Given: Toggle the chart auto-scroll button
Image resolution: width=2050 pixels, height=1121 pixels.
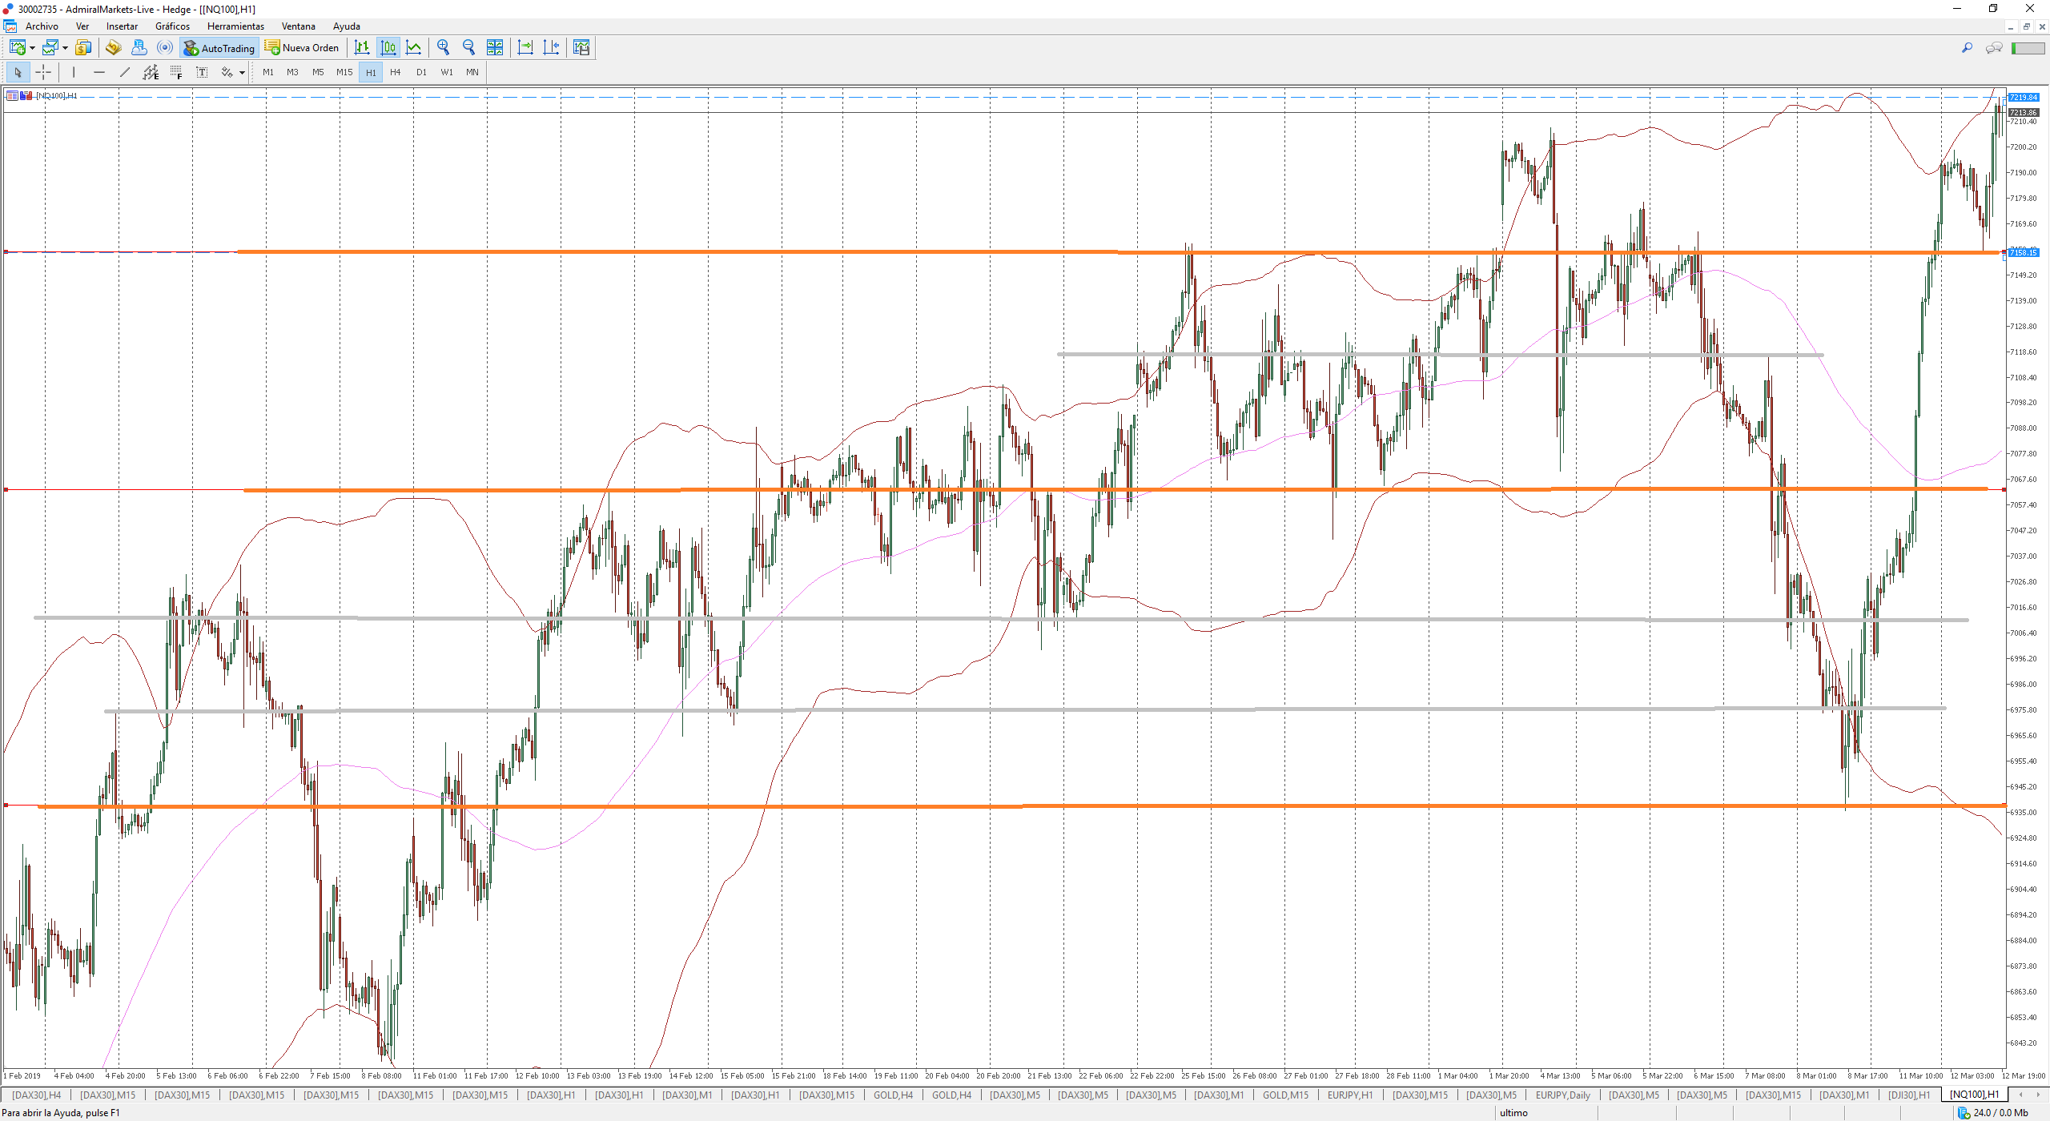Looking at the screenshot, I should tap(525, 48).
